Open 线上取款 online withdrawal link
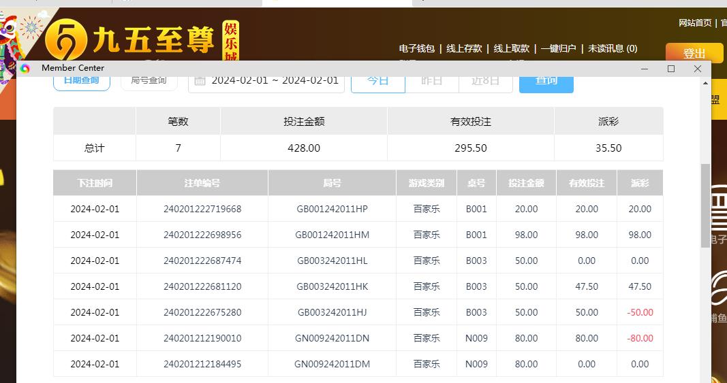Image resolution: width=727 pixels, height=383 pixels. (511, 48)
